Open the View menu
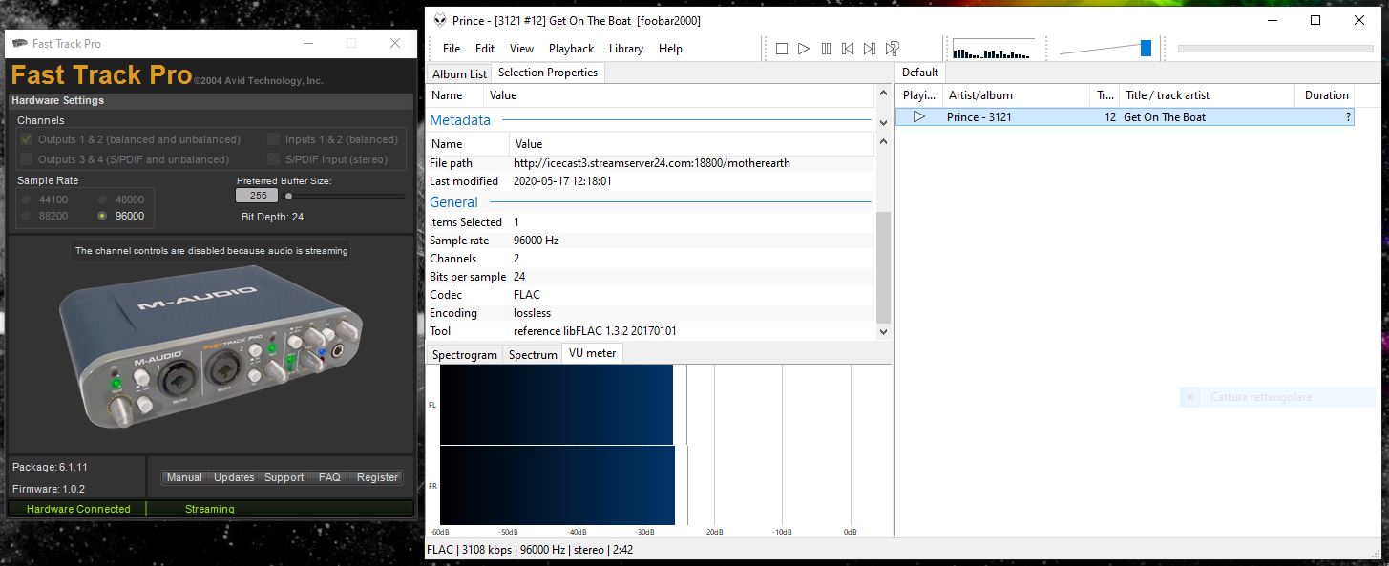 pyautogui.click(x=521, y=49)
